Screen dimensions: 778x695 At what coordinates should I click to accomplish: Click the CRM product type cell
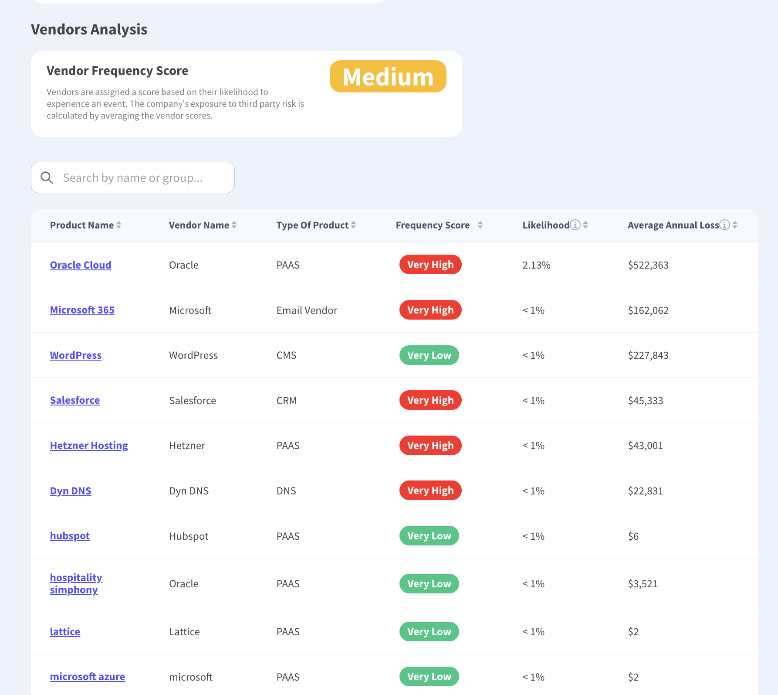pos(287,401)
